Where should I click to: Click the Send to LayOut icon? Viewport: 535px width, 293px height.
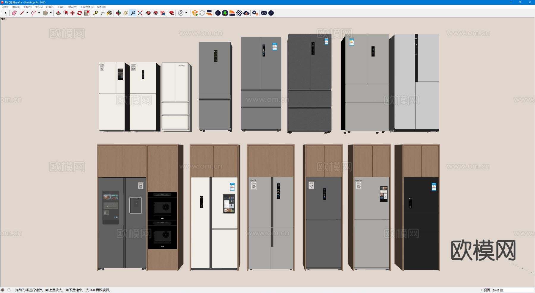click(x=163, y=13)
